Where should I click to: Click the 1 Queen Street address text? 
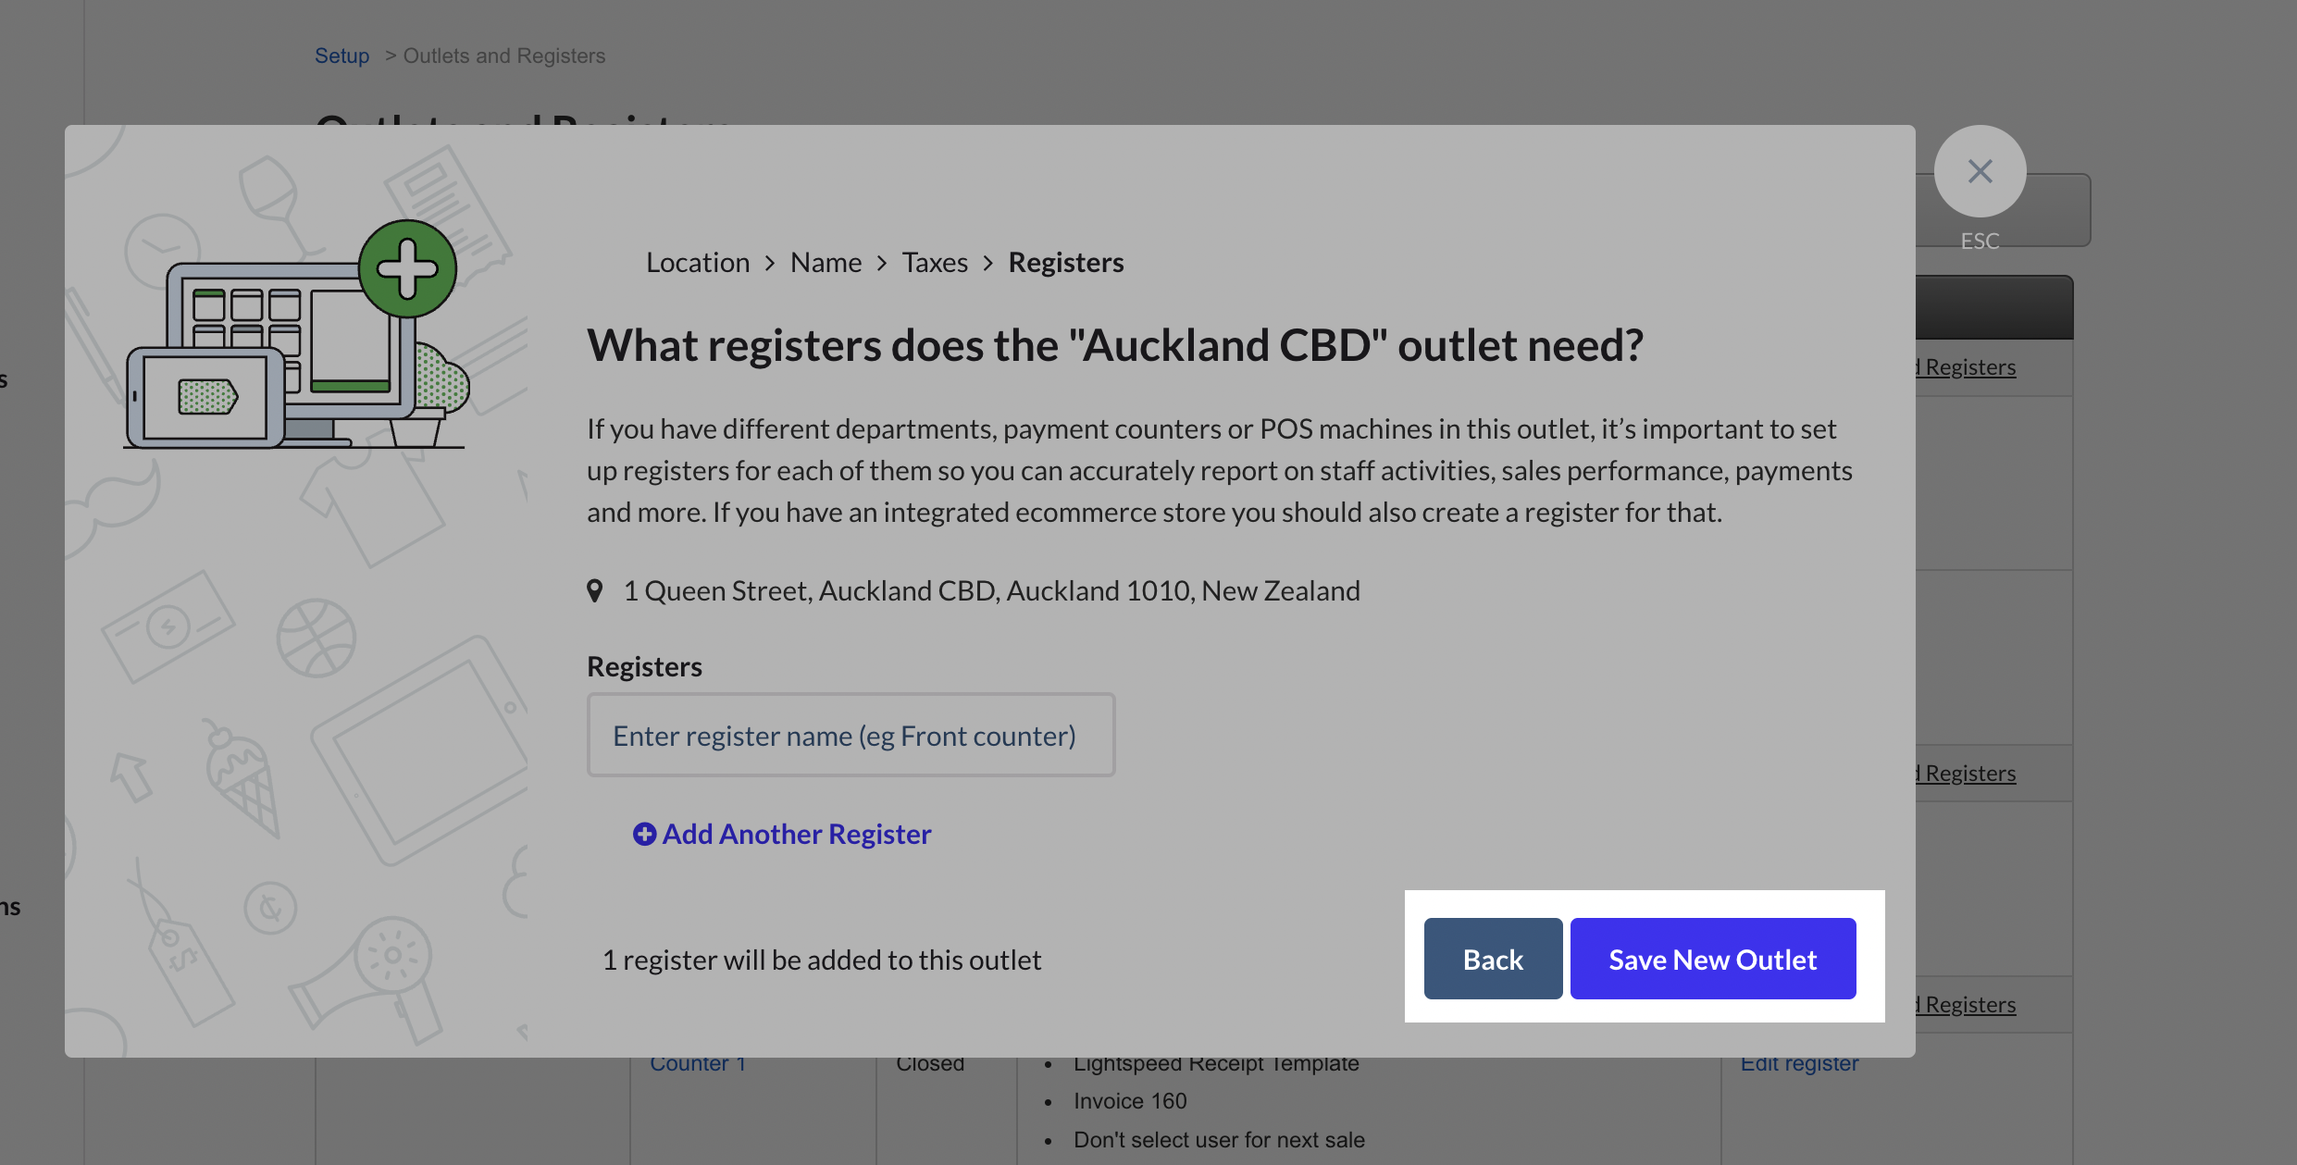coord(991,590)
